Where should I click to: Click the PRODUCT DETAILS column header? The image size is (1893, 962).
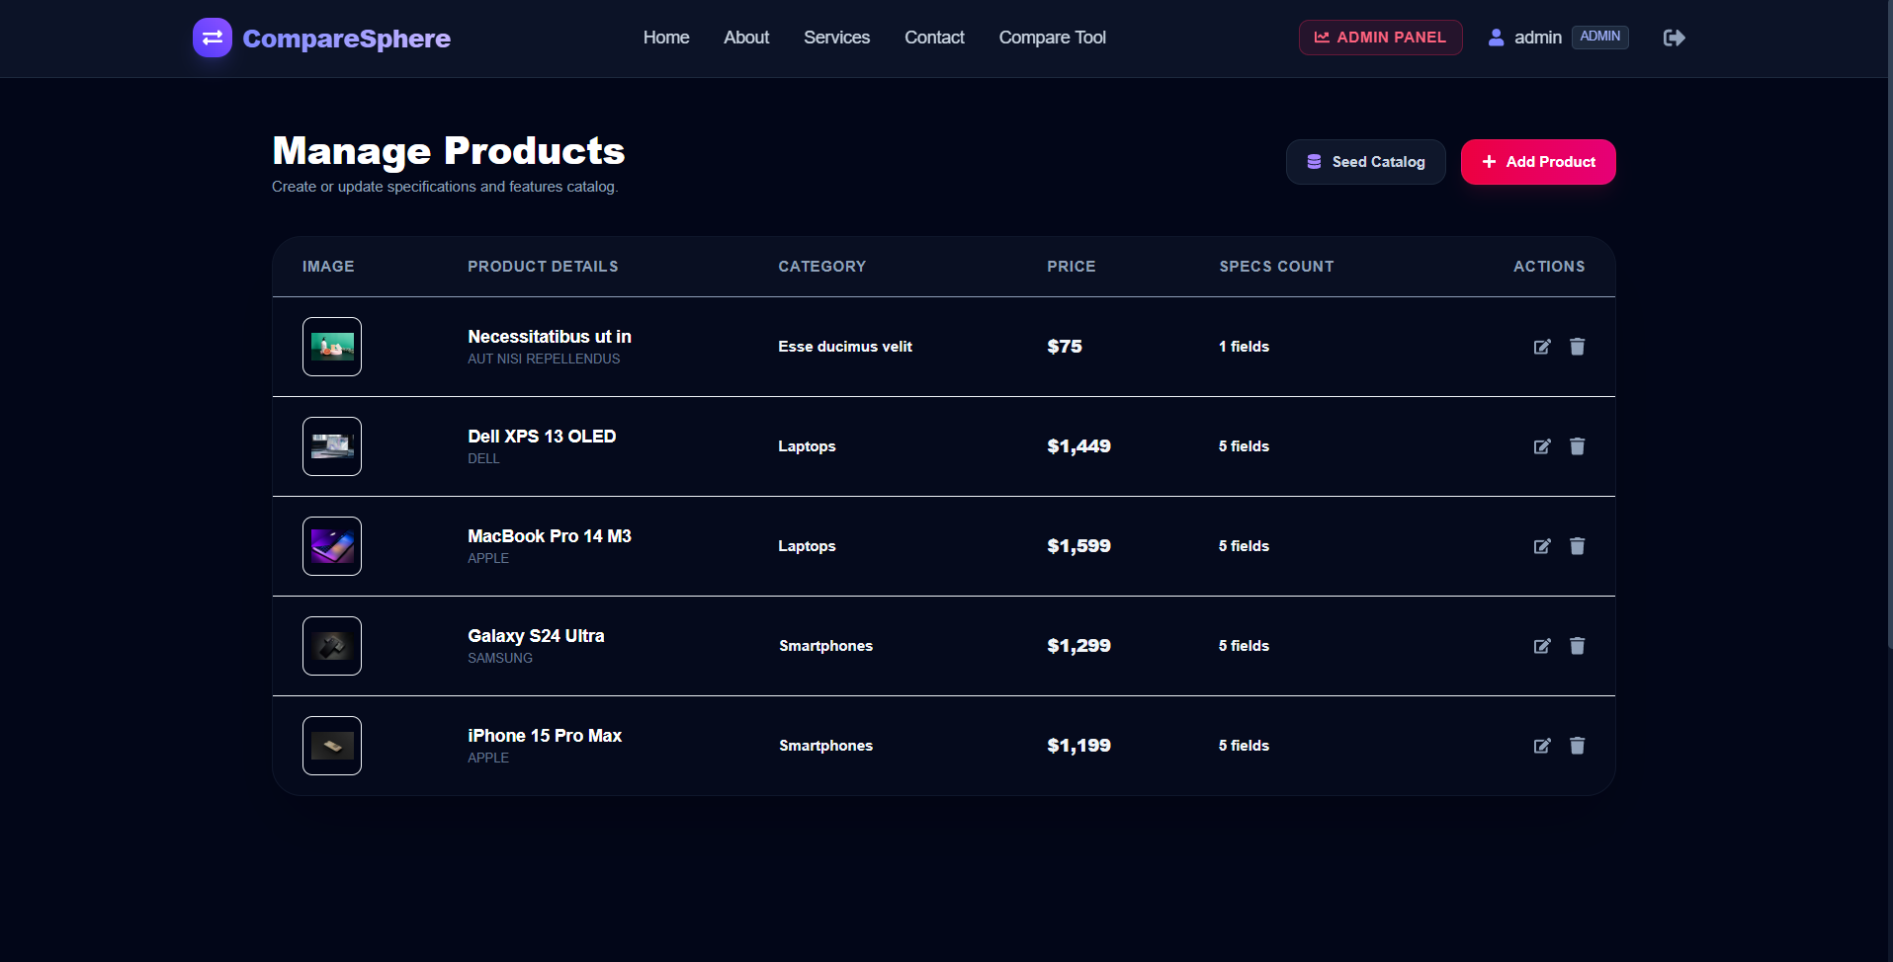pos(543,267)
